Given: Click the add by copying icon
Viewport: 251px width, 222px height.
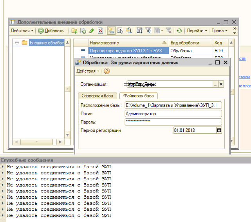Looking at the screenshot, I should click(x=83, y=30).
